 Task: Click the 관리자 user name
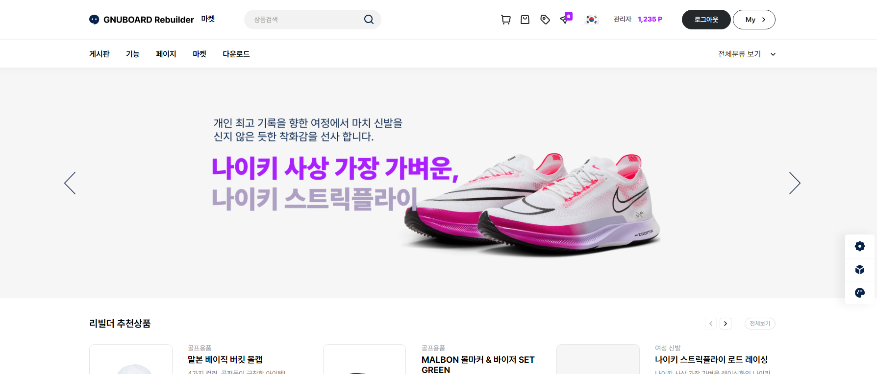(x=623, y=19)
